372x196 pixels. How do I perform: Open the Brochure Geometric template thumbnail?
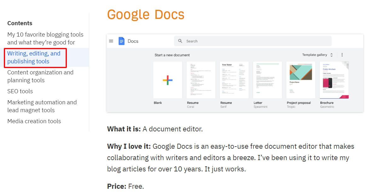334,80
